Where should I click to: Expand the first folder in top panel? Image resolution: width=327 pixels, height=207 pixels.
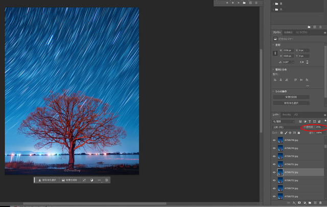click(x=273, y=4)
